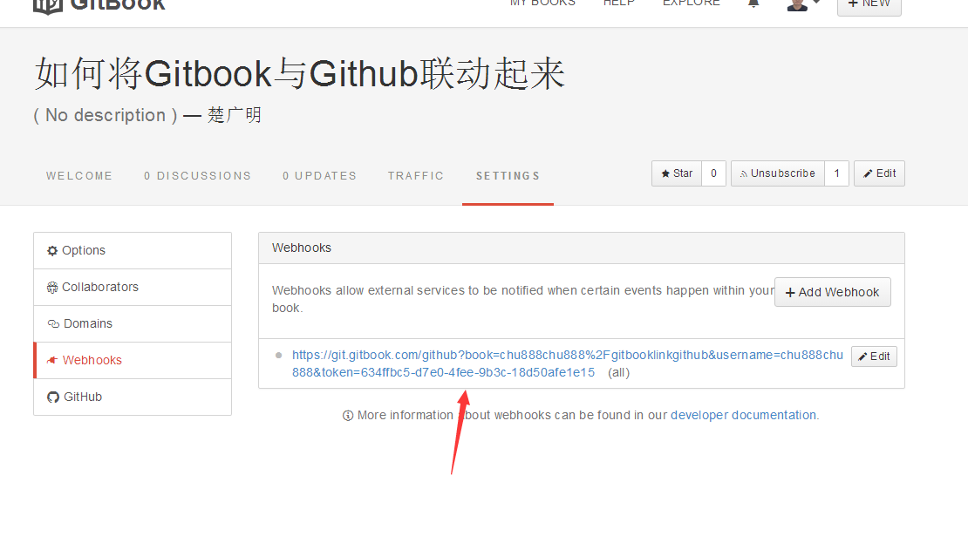Open the TRAFFIC tab
Viewport: 968px width, 550px height.
415,176
